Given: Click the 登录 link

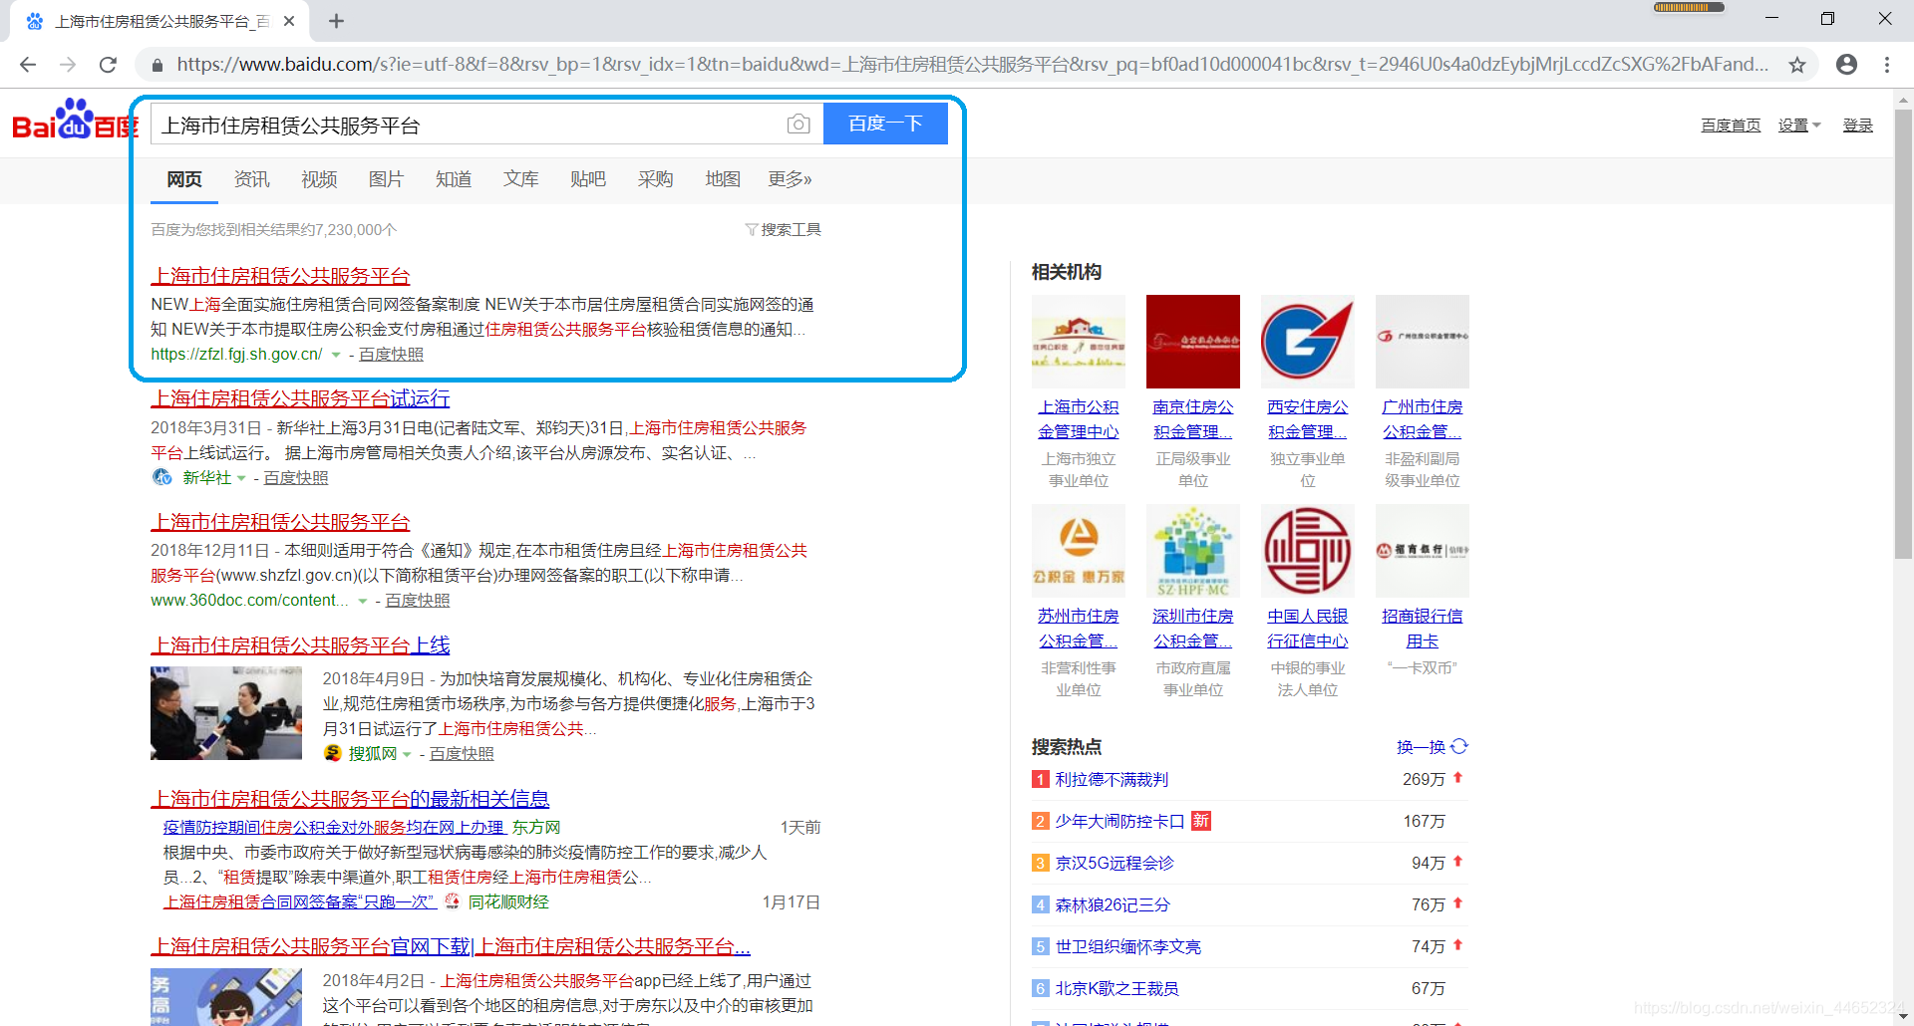Looking at the screenshot, I should point(1857,126).
